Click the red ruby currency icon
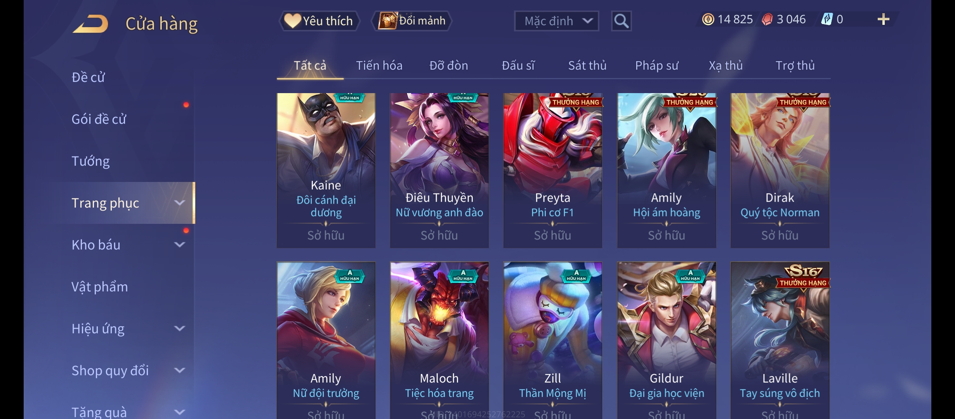 click(767, 19)
